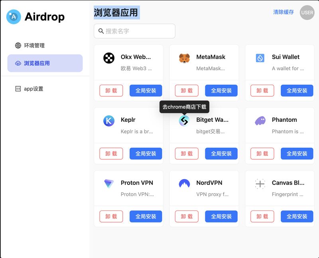This screenshot has width=319, height=258.
Task: Click the Canvas Blocker plus icon
Action: point(260,184)
